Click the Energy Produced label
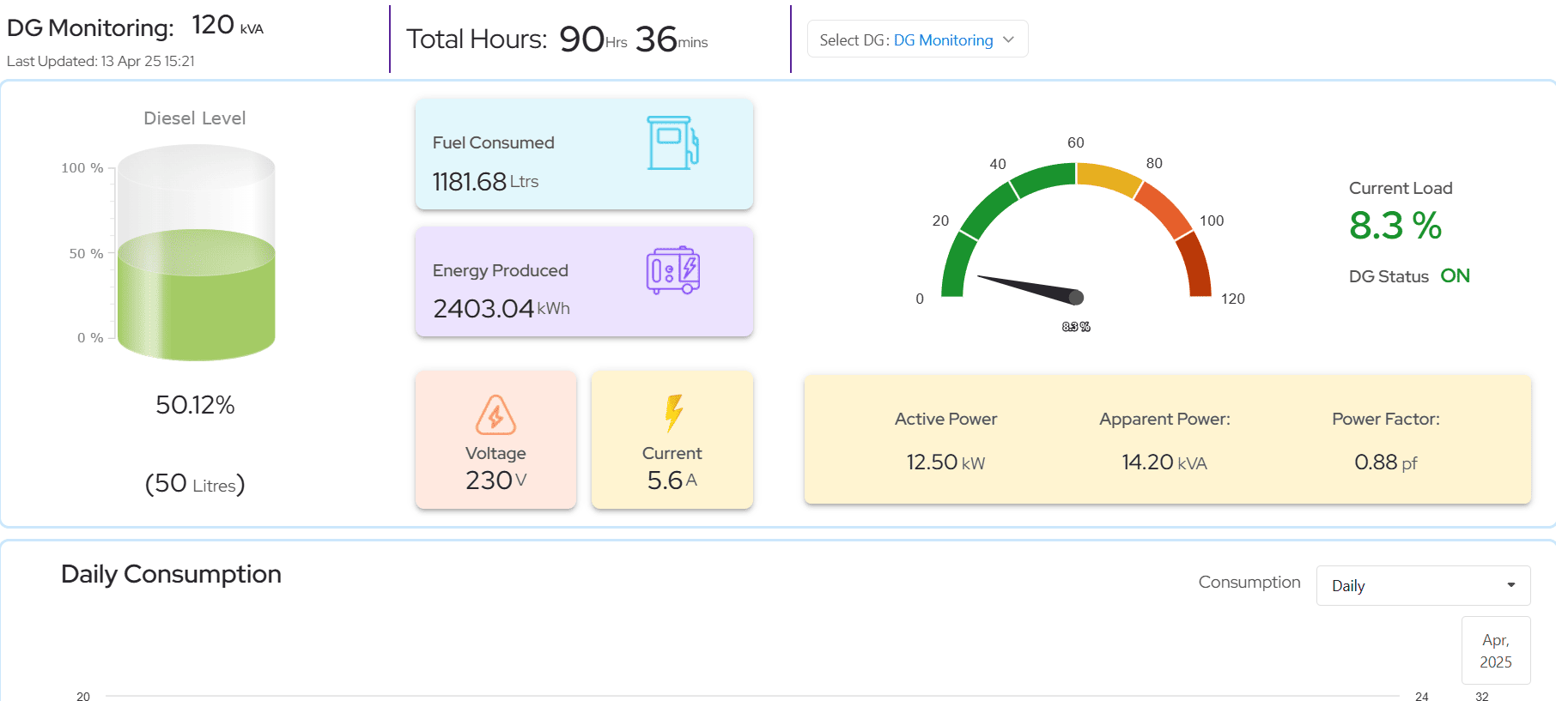The width and height of the screenshot is (1556, 701). click(501, 270)
